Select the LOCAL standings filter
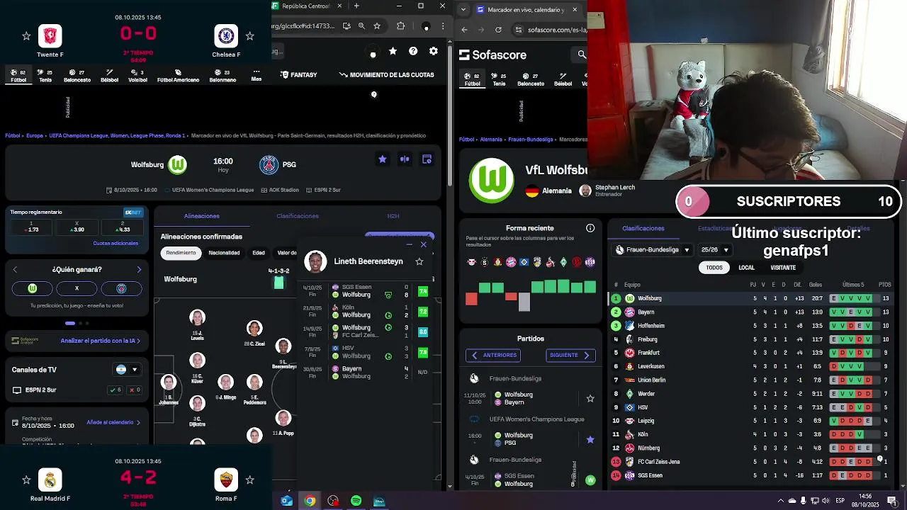 [747, 268]
